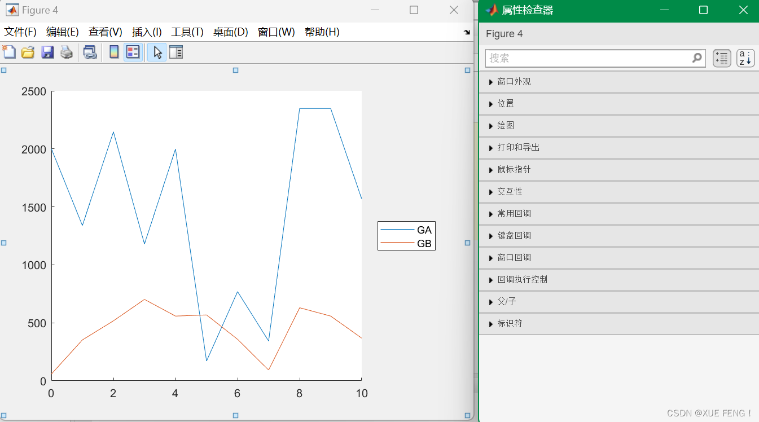The image size is (759, 422).
Task: Open file using the folder icon
Action: (x=28, y=52)
